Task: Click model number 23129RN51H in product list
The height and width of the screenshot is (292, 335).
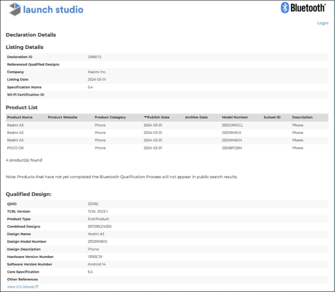Action: (232, 140)
